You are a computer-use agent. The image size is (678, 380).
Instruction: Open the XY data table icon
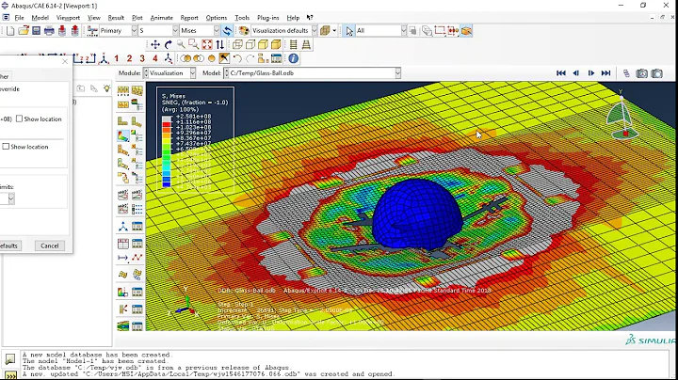pos(123,244)
